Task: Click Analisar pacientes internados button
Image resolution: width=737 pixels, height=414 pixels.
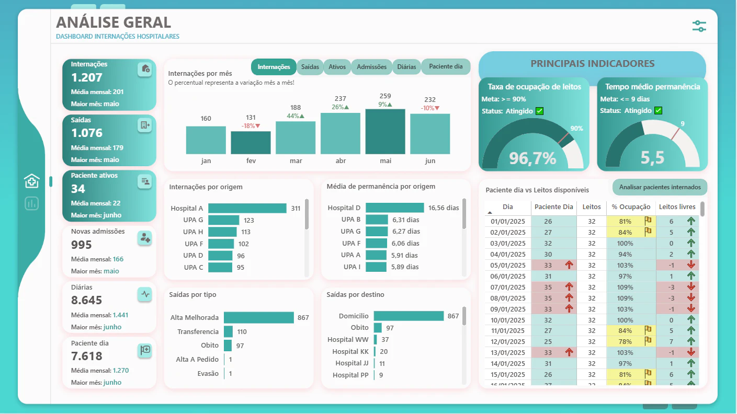Action: click(660, 187)
